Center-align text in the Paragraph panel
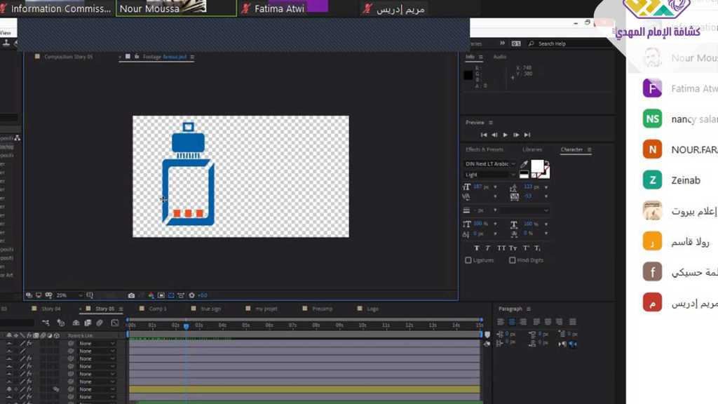The width and height of the screenshot is (718, 404). pyautogui.click(x=513, y=322)
